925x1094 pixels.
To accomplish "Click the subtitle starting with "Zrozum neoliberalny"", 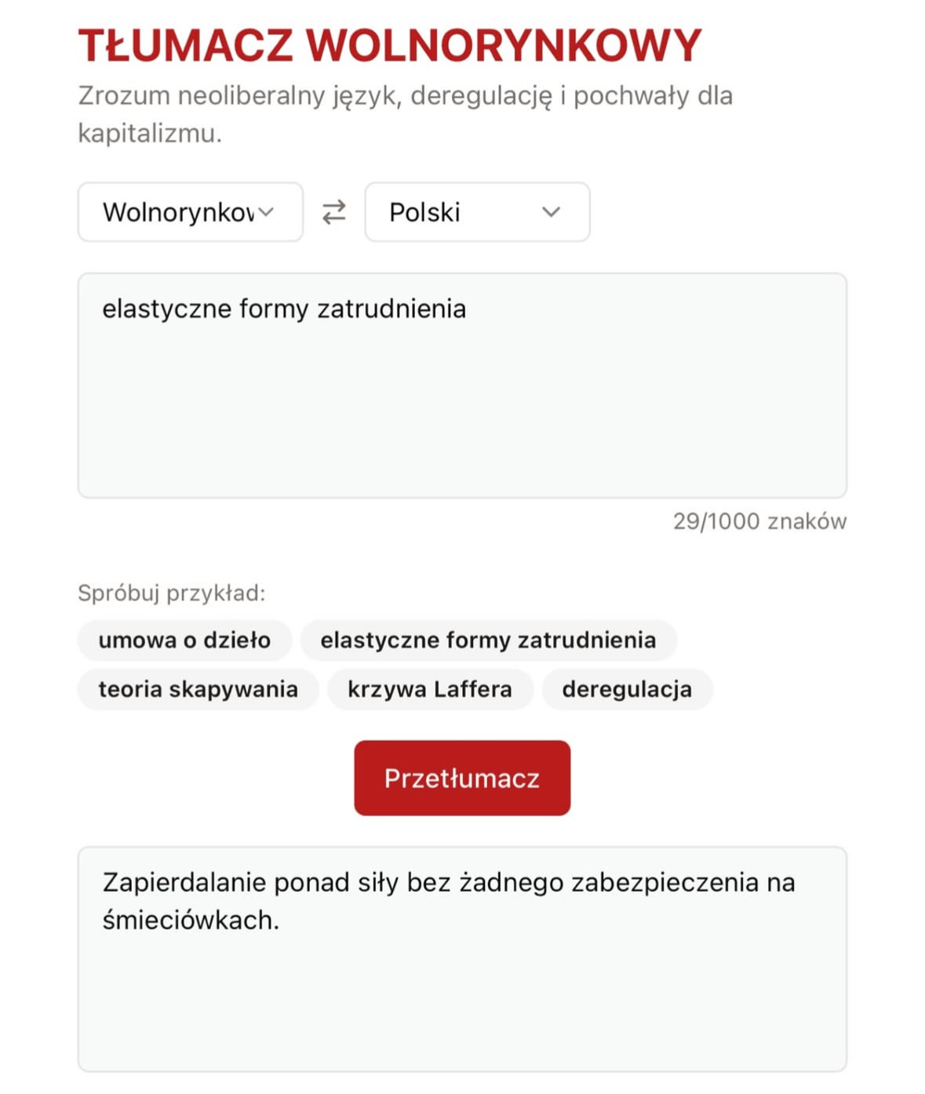I will point(405,96).
